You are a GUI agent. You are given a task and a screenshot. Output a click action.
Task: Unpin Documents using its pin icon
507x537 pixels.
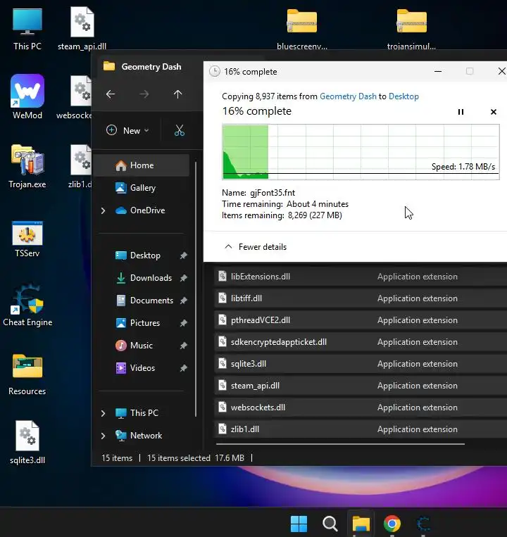[184, 301]
